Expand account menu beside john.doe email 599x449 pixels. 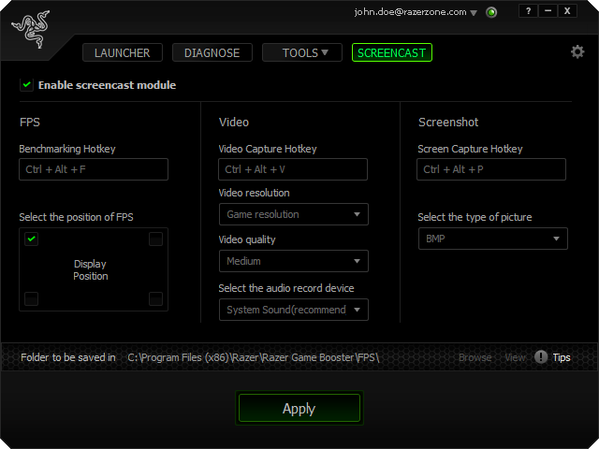click(474, 13)
